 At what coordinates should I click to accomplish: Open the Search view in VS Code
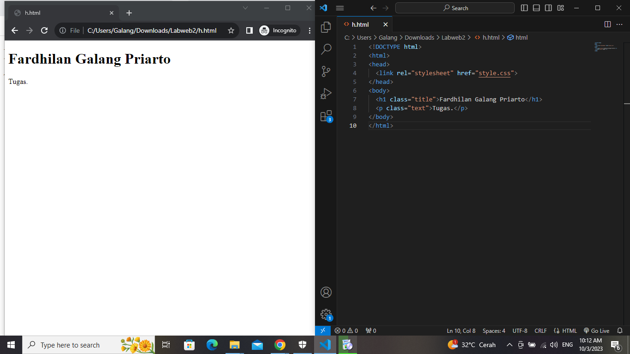(x=326, y=48)
